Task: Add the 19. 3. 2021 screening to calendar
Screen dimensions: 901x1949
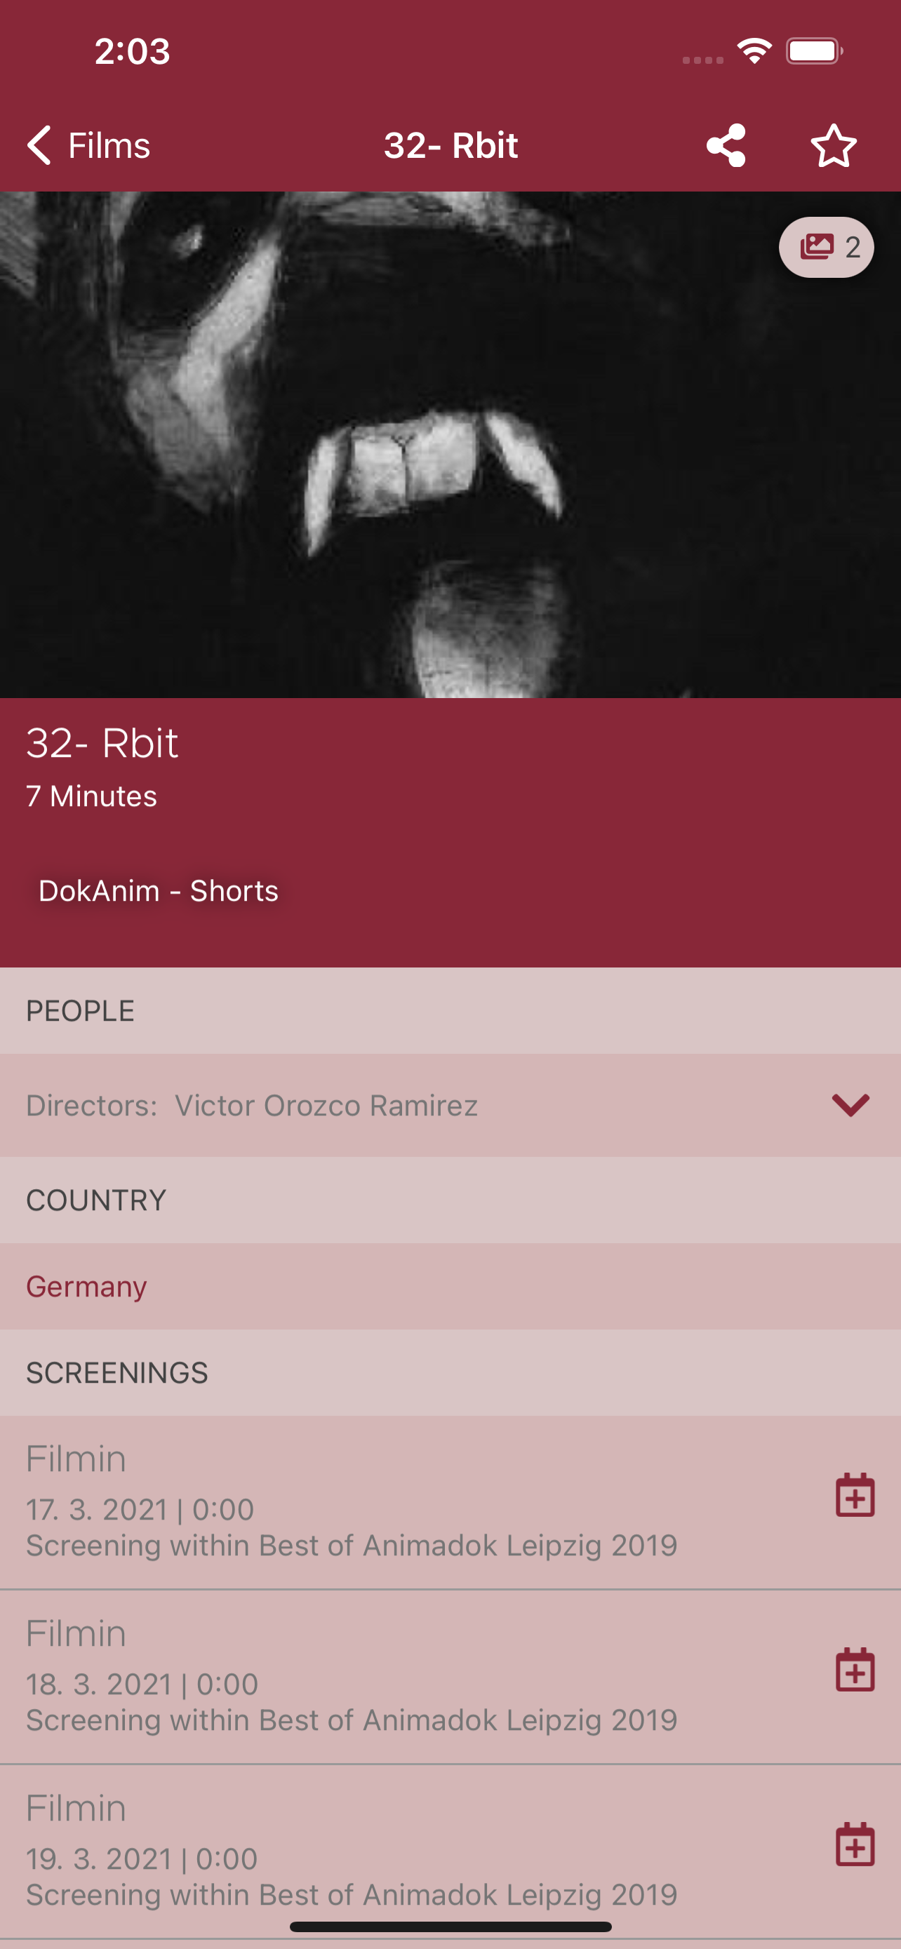Action: [855, 1844]
